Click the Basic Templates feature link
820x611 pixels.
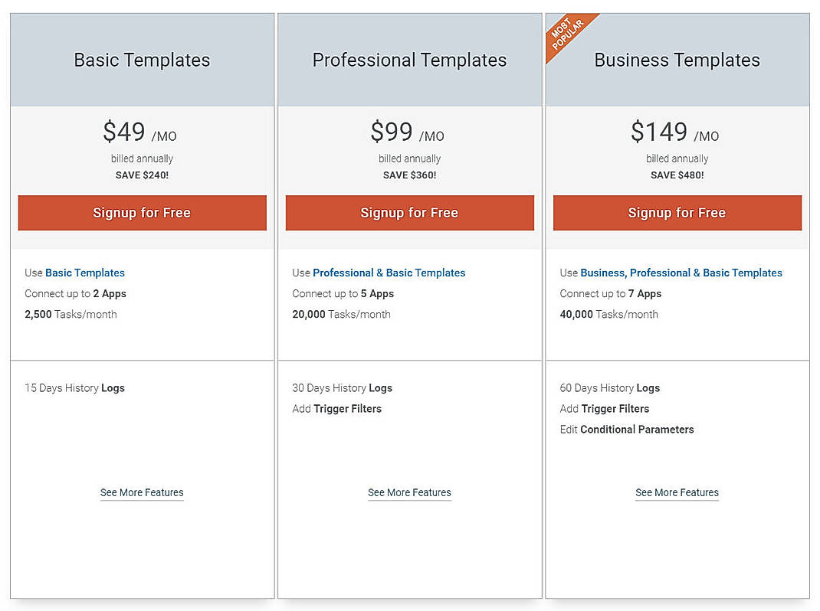click(x=85, y=273)
